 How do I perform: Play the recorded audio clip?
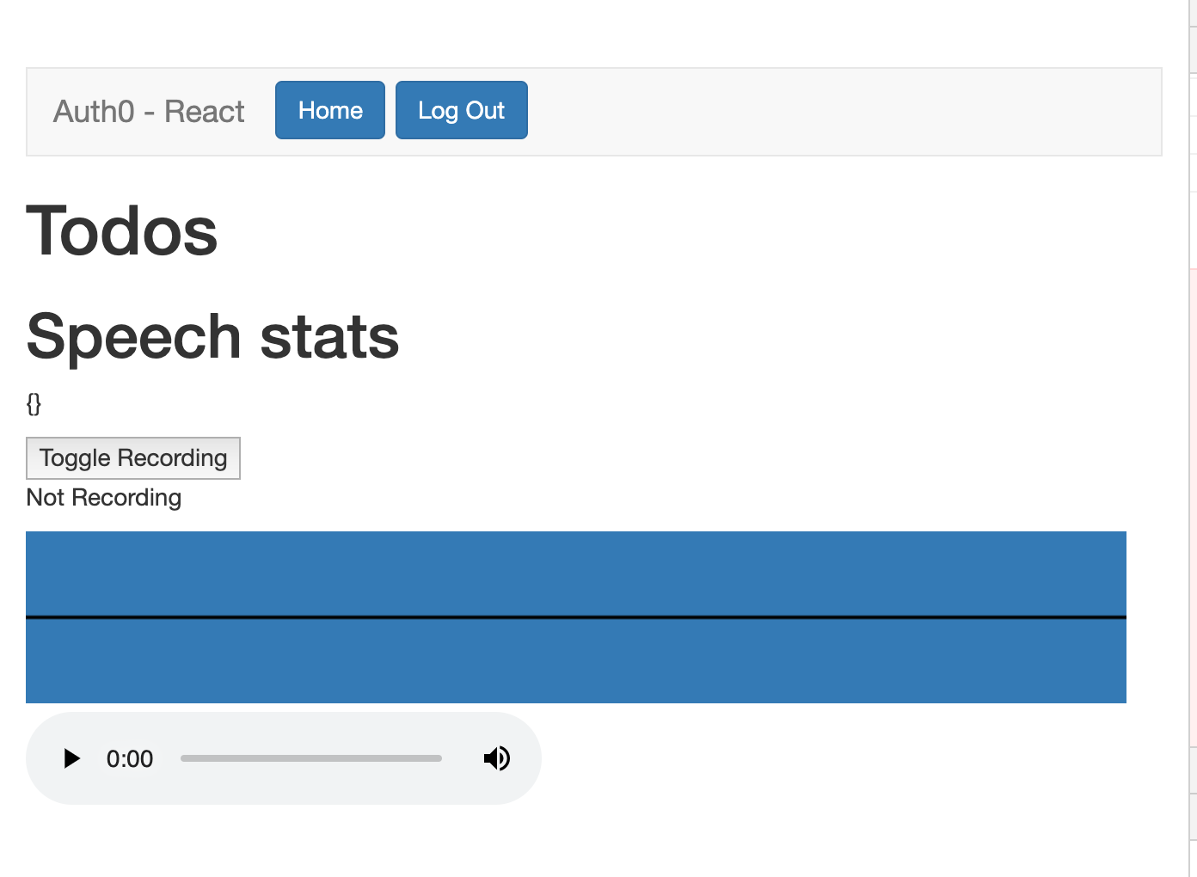coord(71,758)
